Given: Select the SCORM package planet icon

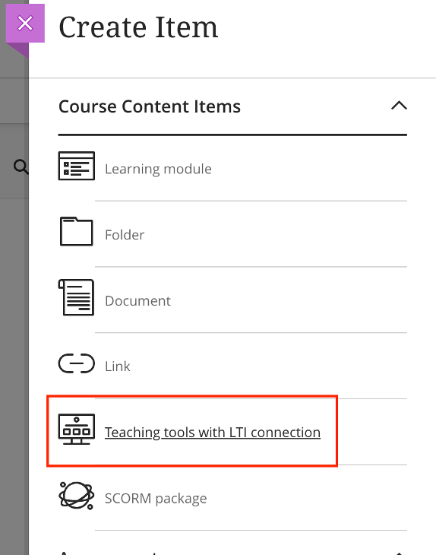Looking at the screenshot, I should click(x=77, y=495).
